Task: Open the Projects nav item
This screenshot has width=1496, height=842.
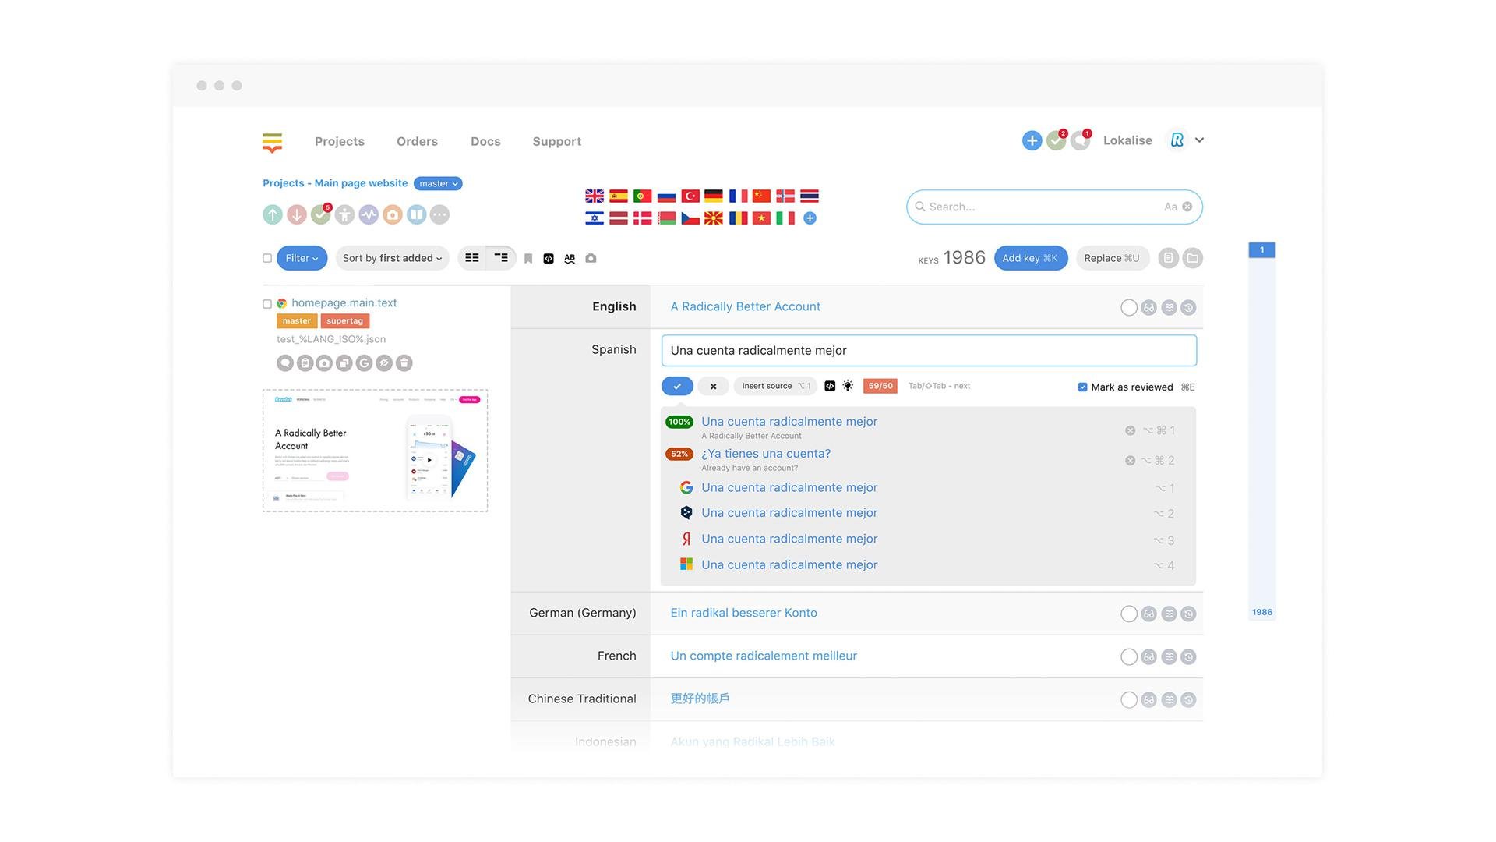Action: [340, 141]
